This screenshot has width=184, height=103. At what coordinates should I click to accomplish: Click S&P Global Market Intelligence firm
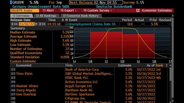(x=89, y=74)
